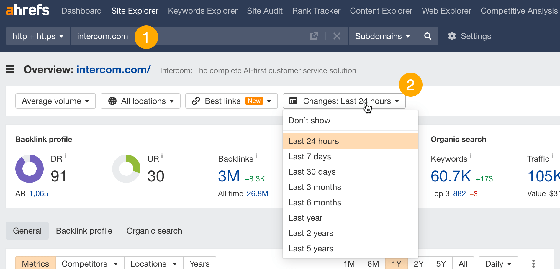560x269 pixels.
Task: Select the Last 7 days option
Action: click(x=310, y=156)
